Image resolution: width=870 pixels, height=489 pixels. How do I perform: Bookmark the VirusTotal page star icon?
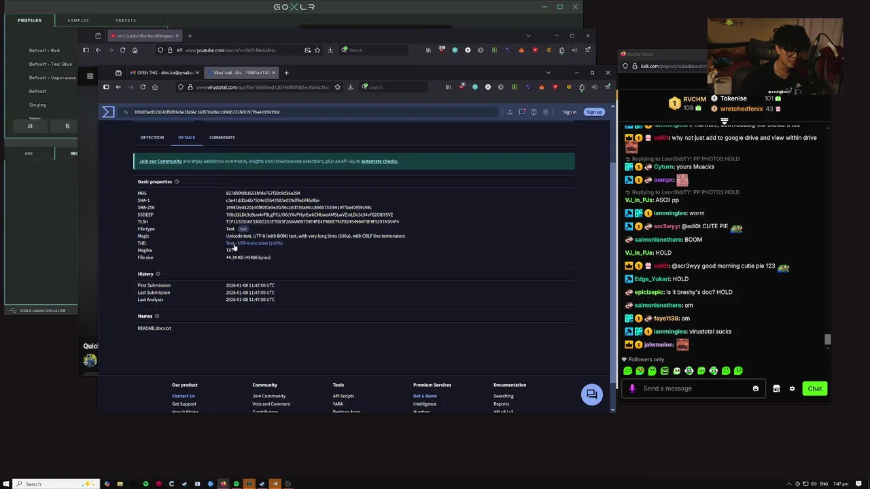coord(337,87)
